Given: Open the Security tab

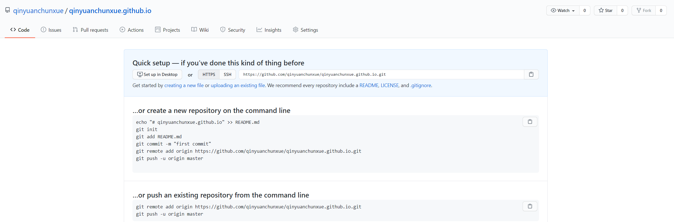Looking at the screenshot, I should click(233, 30).
